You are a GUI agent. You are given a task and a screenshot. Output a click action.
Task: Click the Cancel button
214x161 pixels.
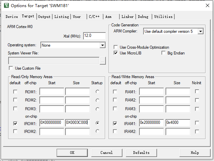[106, 153]
